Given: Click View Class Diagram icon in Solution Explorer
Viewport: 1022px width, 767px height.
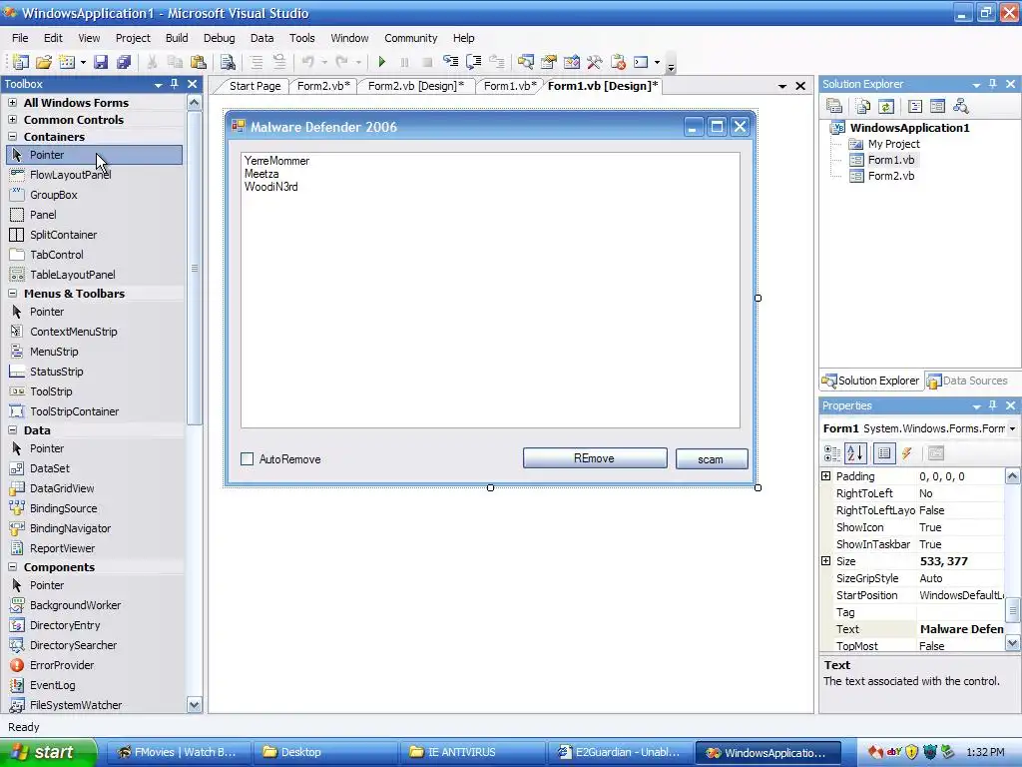Looking at the screenshot, I should pyautogui.click(x=961, y=106).
